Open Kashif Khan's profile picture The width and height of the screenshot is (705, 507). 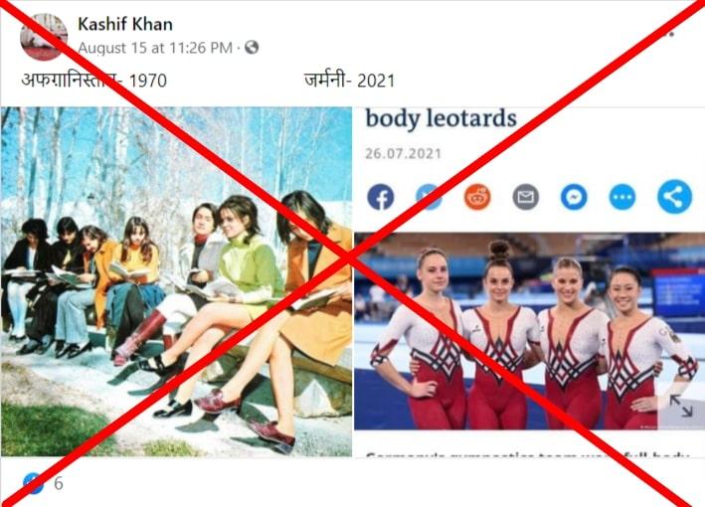click(44, 37)
